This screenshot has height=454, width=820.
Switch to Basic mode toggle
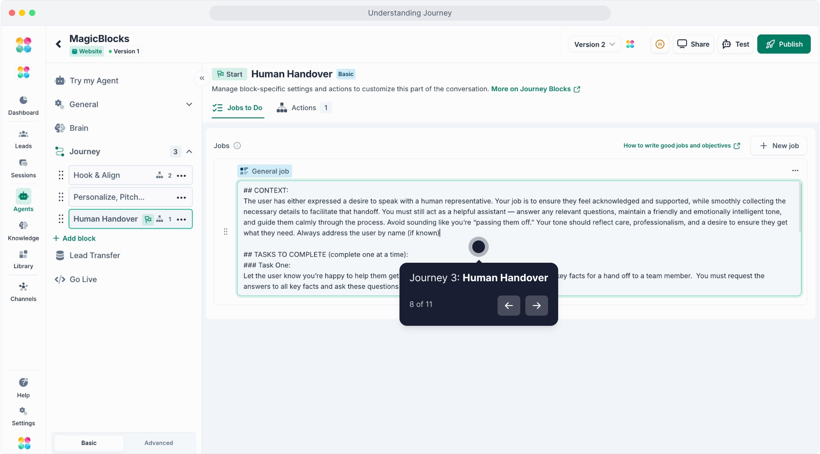[x=89, y=443]
